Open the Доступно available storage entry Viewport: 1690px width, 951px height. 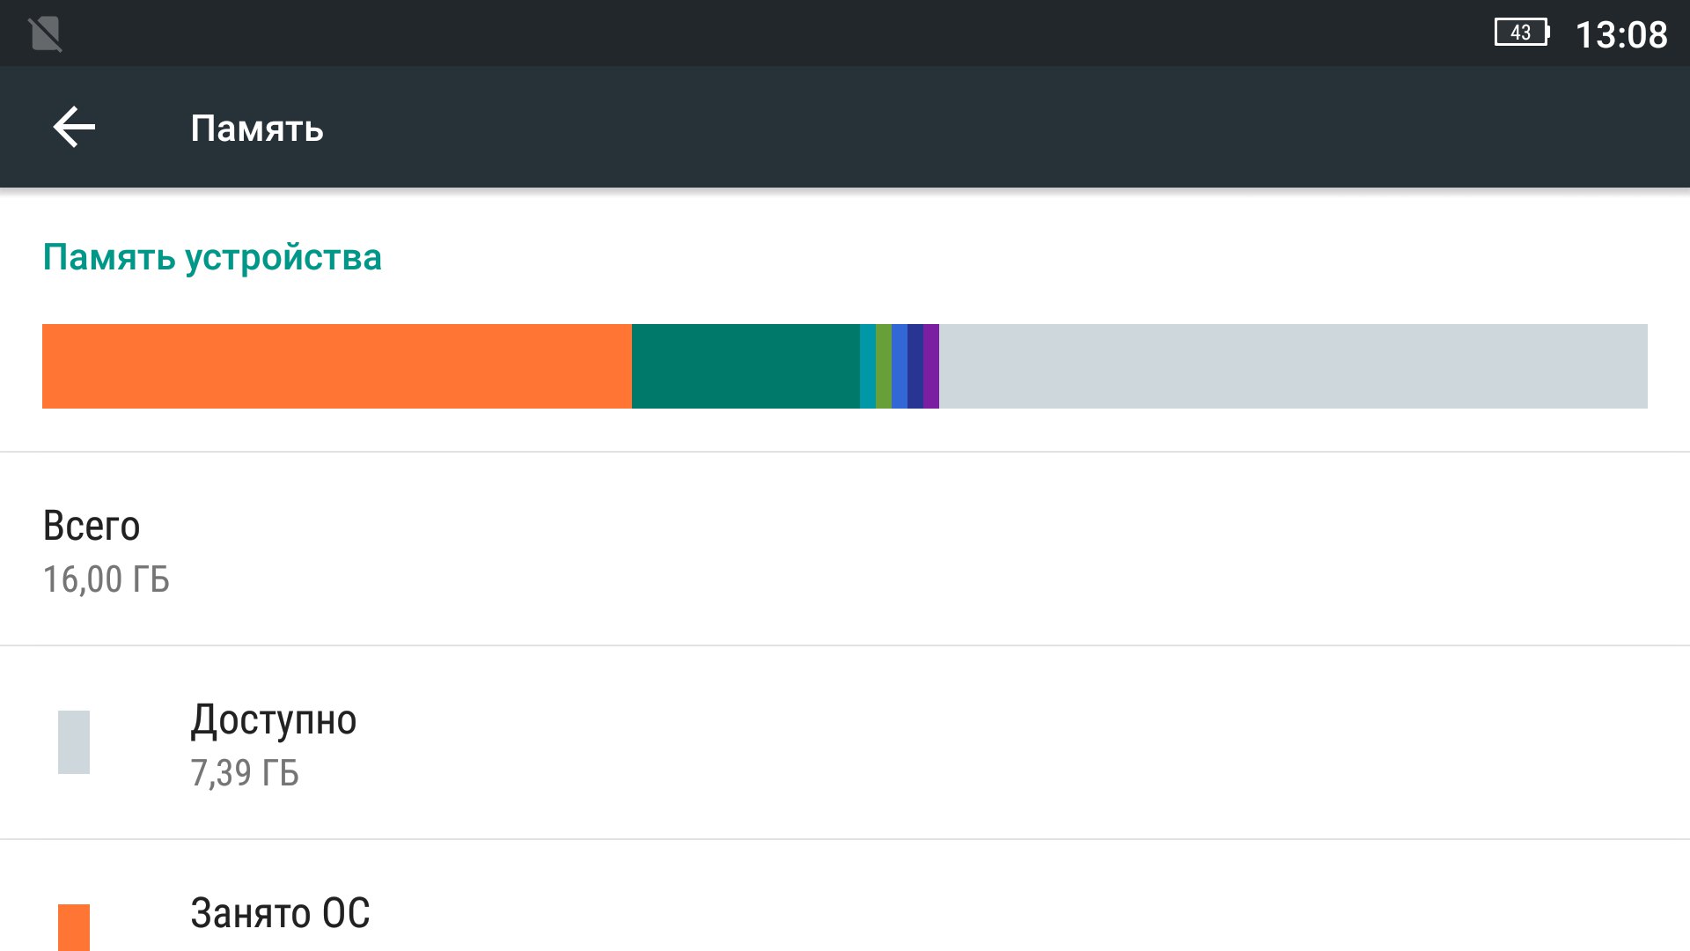coord(274,720)
